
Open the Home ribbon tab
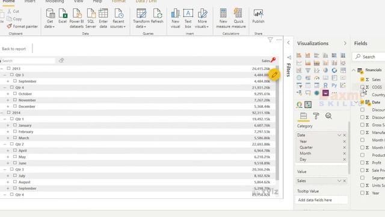pos(8,1)
